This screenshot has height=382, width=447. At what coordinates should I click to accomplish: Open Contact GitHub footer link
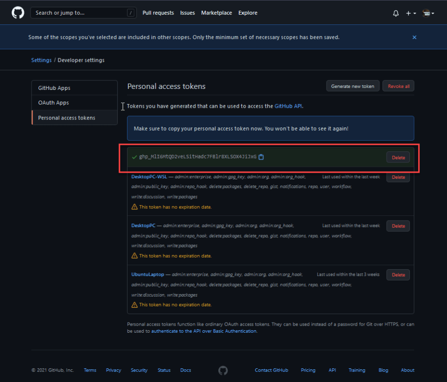coord(271,370)
